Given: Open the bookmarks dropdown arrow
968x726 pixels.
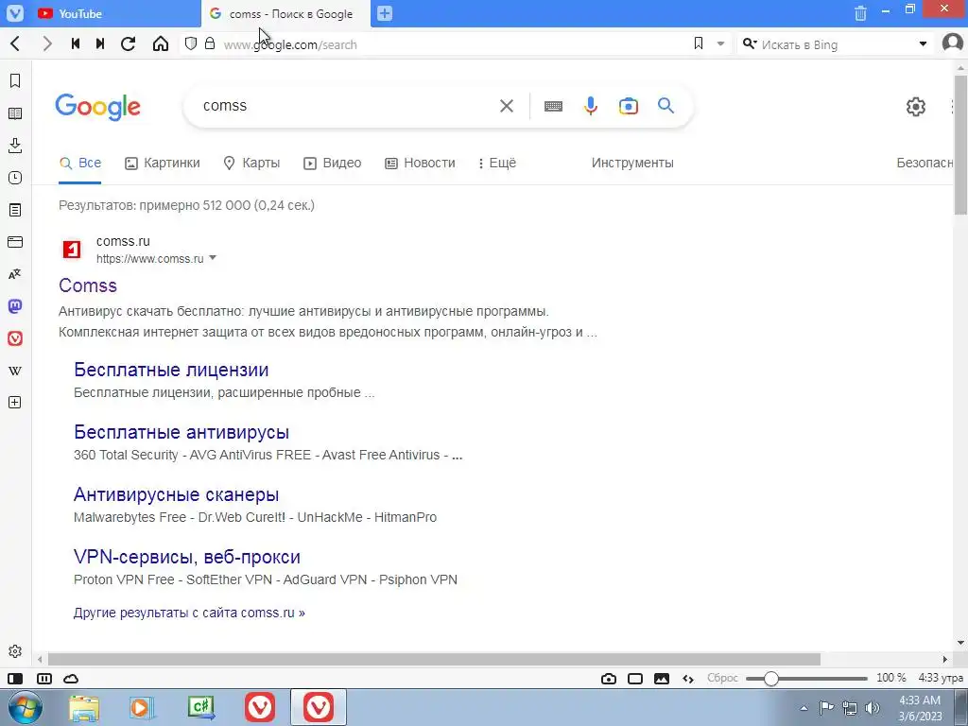Looking at the screenshot, I should pos(720,43).
